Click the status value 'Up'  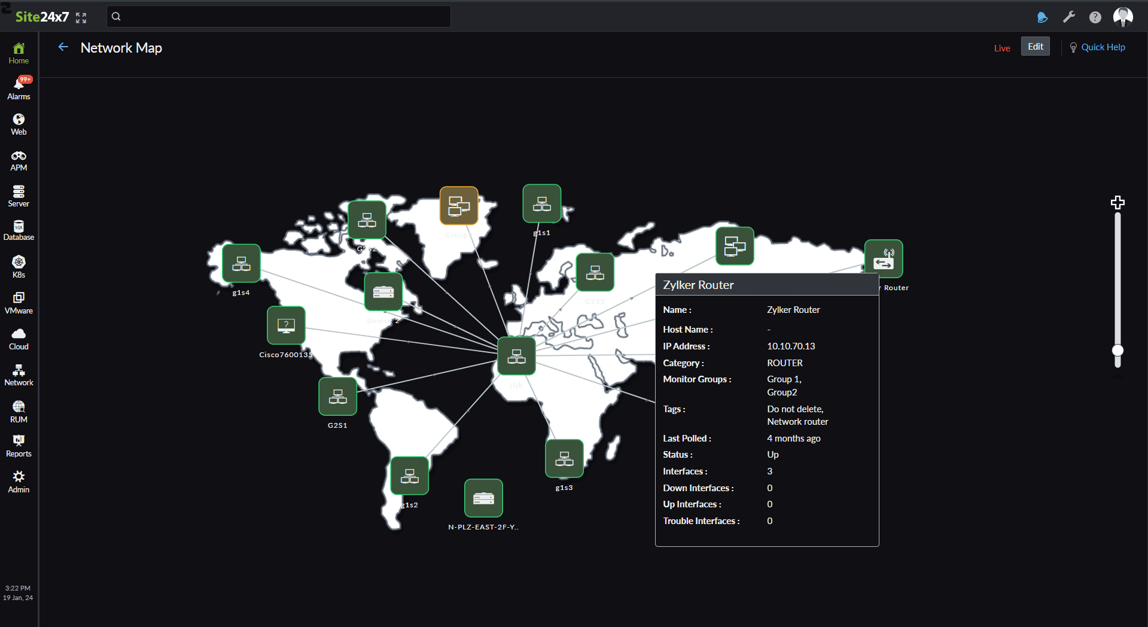point(773,455)
